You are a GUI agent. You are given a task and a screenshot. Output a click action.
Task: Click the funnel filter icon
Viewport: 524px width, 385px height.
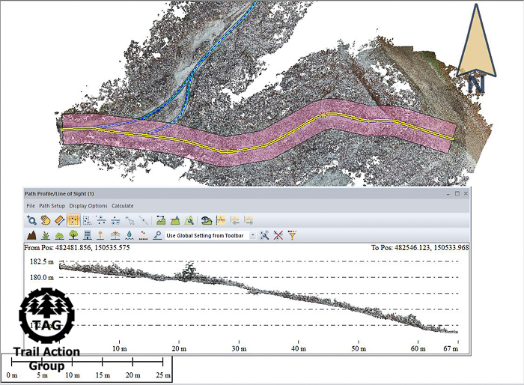292,235
